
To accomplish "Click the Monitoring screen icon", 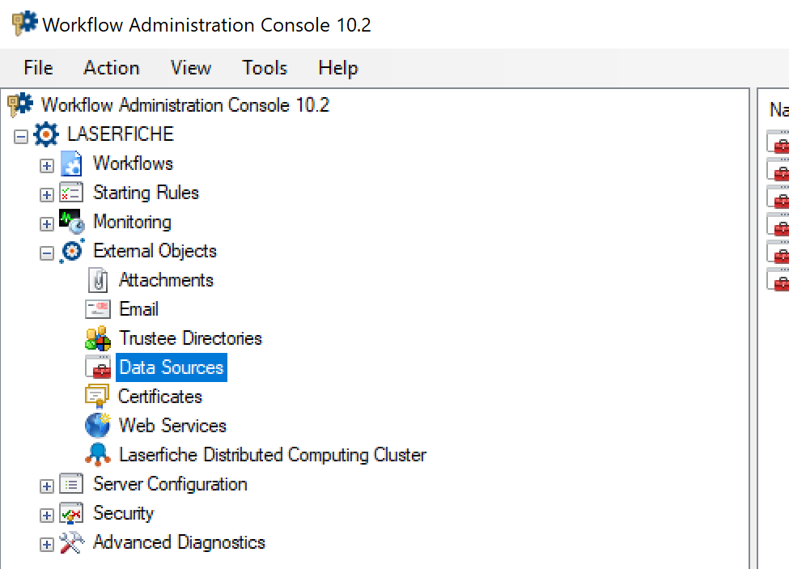I will point(71,222).
